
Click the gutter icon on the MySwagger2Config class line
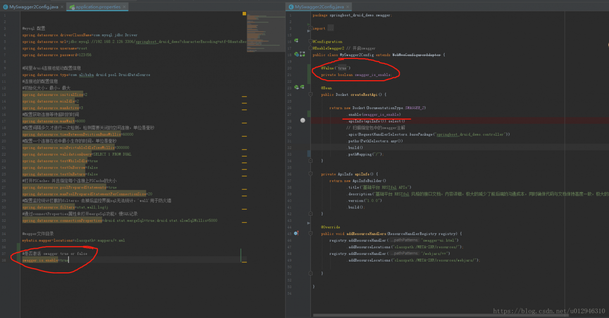(x=296, y=55)
